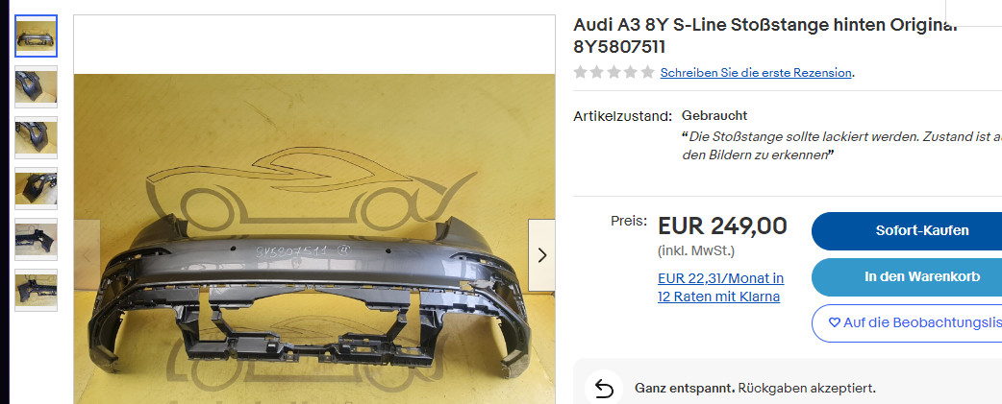Click the star rating icons

(x=614, y=72)
